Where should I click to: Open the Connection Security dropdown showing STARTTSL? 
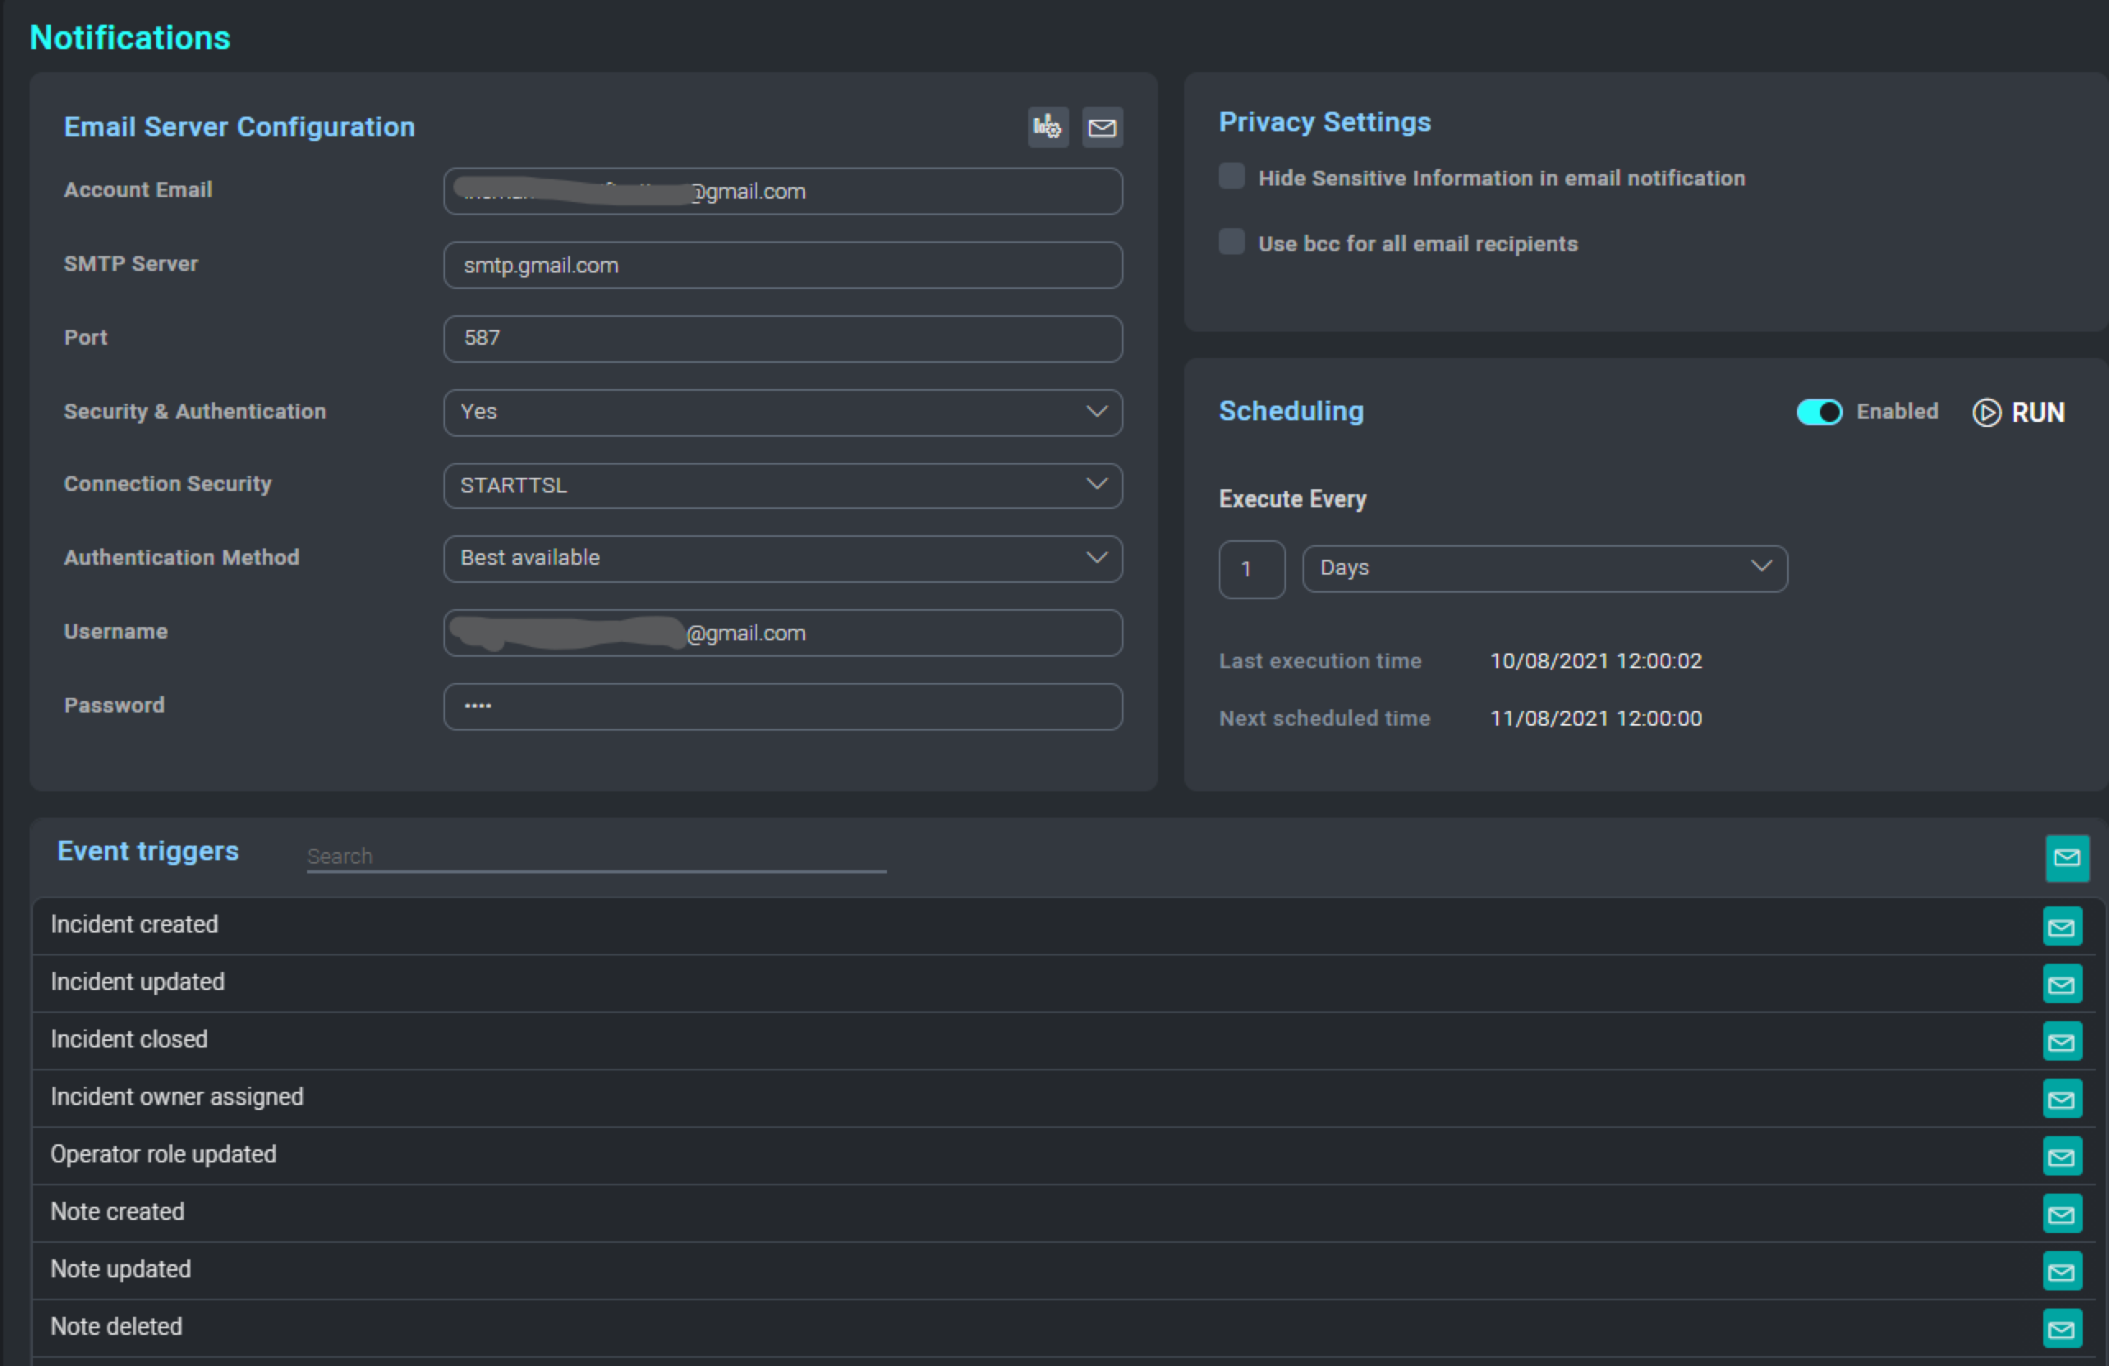coord(1097,484)
